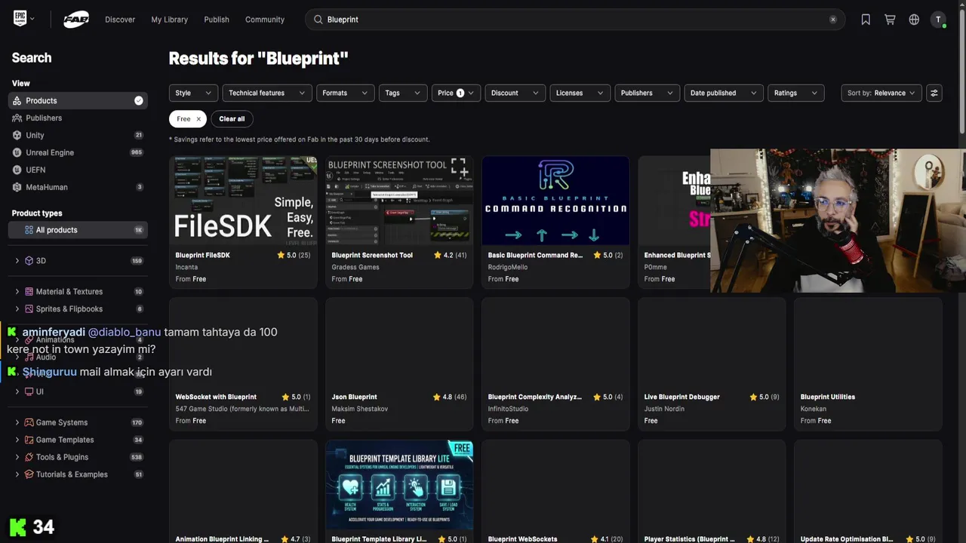The height and width of the screenshot is (543, 966).
Task: Click the 3D category cube icon
Action: [29, 261]
